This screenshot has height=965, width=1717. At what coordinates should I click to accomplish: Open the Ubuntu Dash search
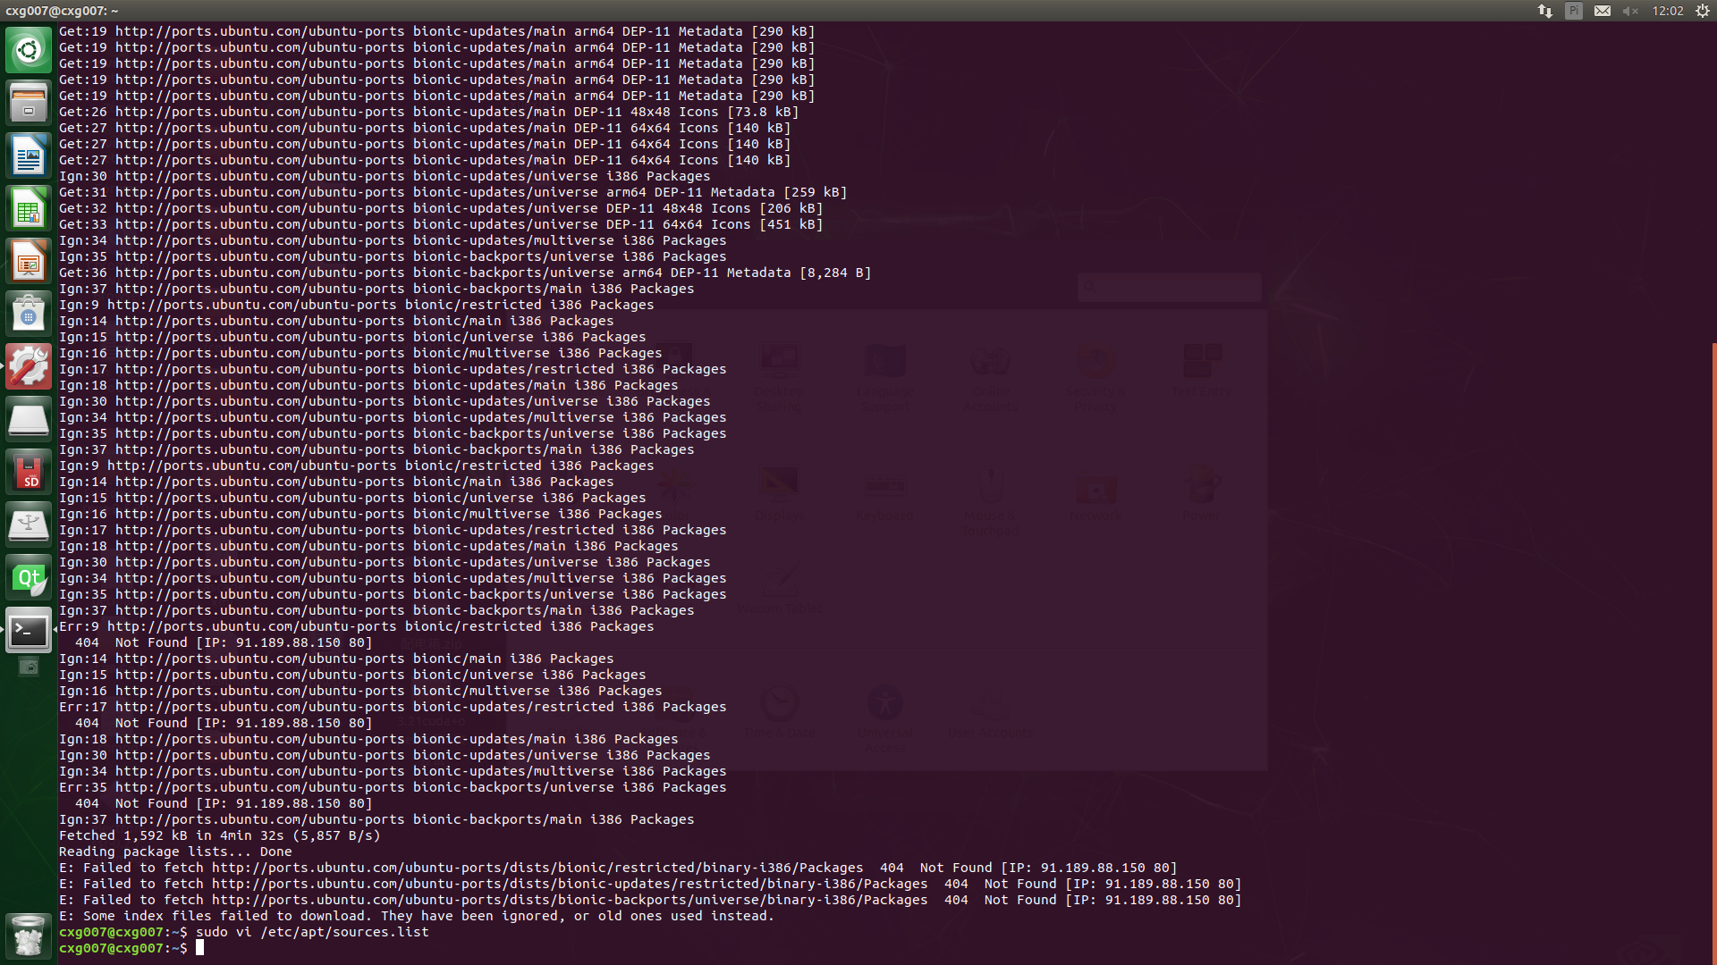point(29,50)
